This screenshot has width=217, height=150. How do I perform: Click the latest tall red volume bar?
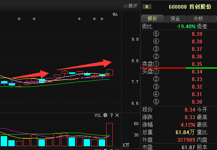pyautogui.click(x=109, y=135)
